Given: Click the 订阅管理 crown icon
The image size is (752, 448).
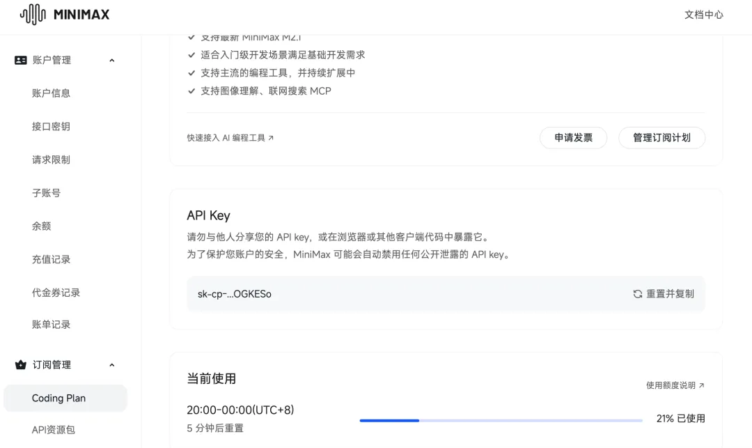Looking at the screenshot, I should pos(21,365).
